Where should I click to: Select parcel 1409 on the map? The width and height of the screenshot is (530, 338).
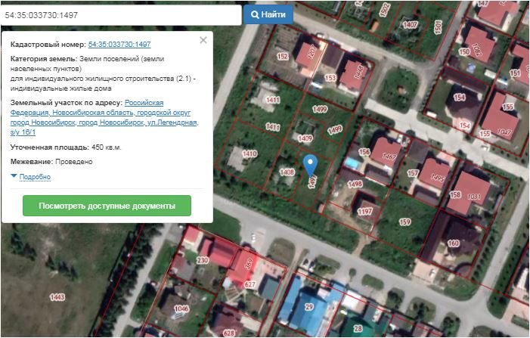[305, 138]
